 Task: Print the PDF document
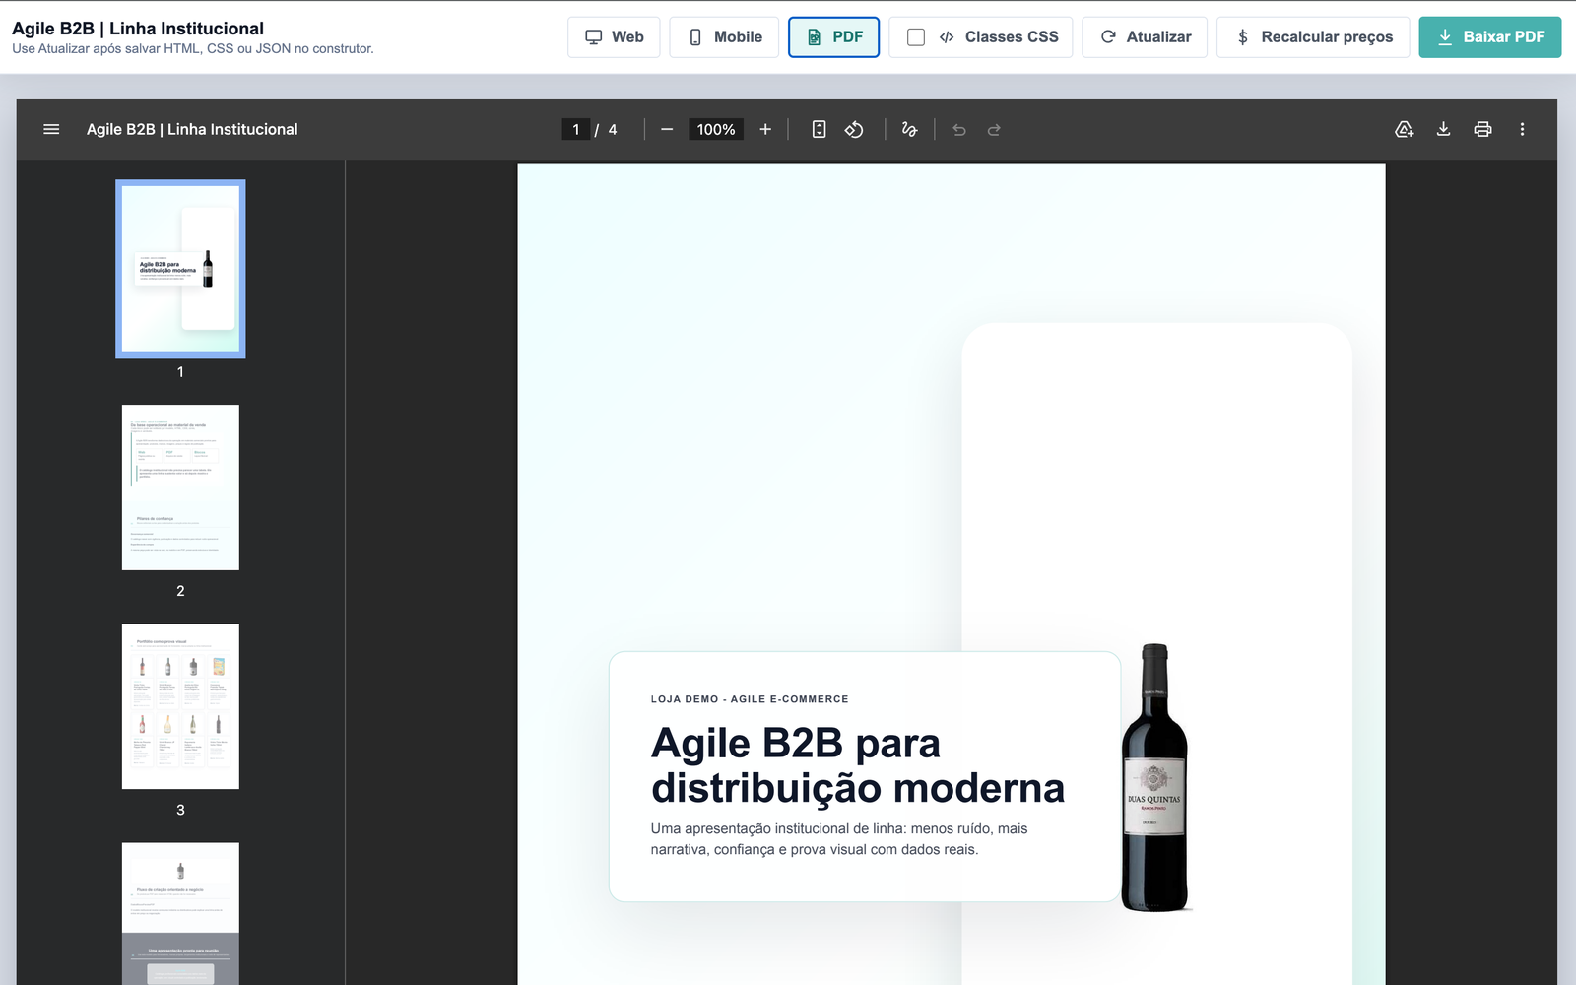1482,129
